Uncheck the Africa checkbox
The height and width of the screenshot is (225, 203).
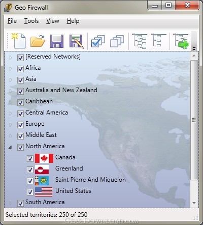click(20, 69)
